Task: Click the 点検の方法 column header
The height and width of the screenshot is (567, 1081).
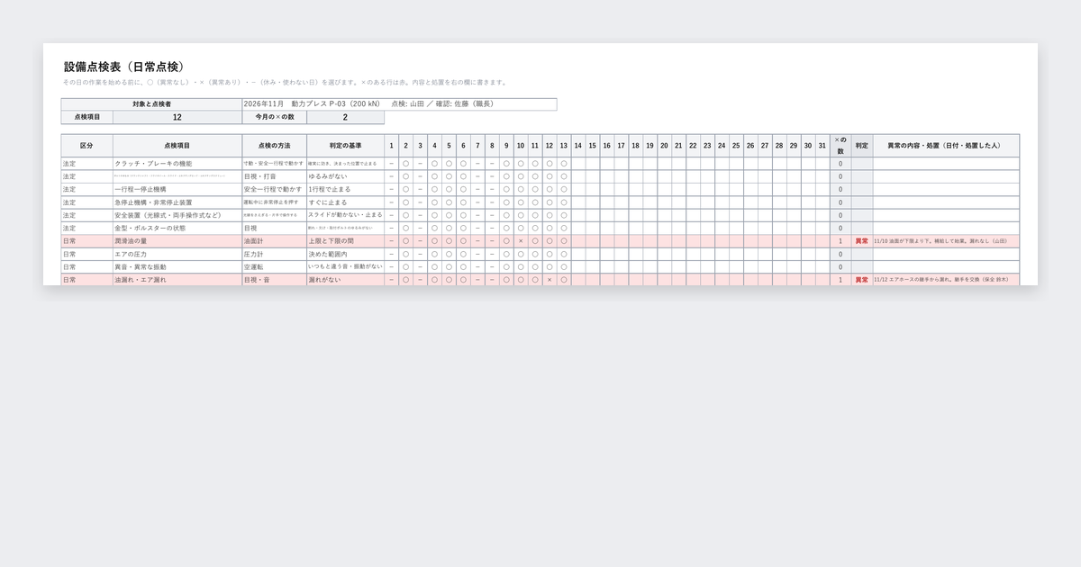Action: (274, 145)
